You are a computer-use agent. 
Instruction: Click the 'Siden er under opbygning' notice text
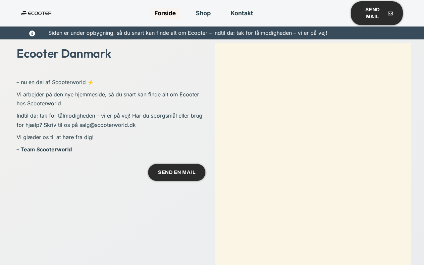click(x=187, y=33)
